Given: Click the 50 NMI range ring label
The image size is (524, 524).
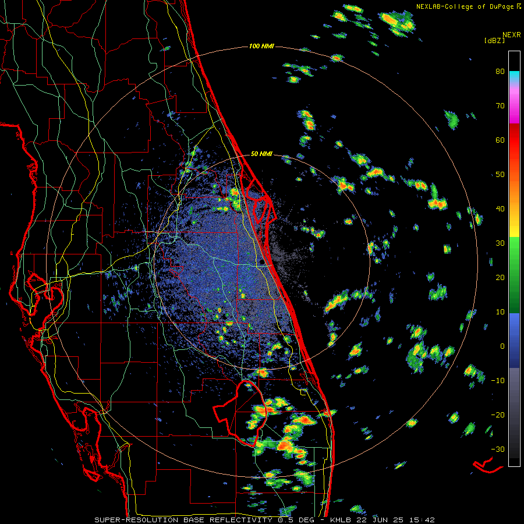Looking at the screenshot, I should coord(261,154).
